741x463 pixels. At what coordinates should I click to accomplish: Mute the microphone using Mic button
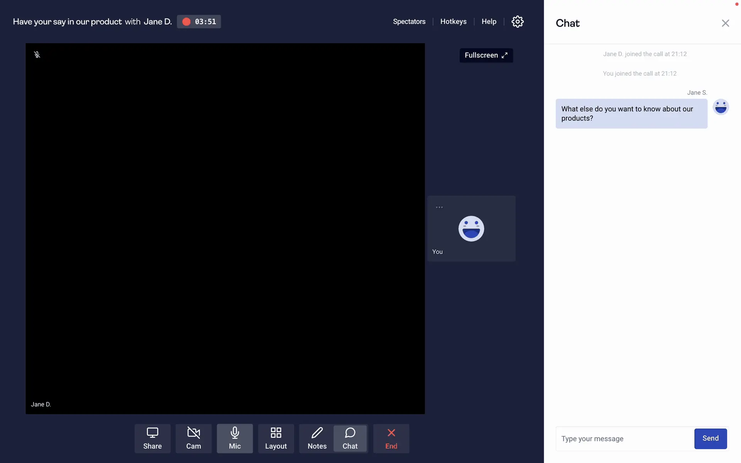coord(235,438)
